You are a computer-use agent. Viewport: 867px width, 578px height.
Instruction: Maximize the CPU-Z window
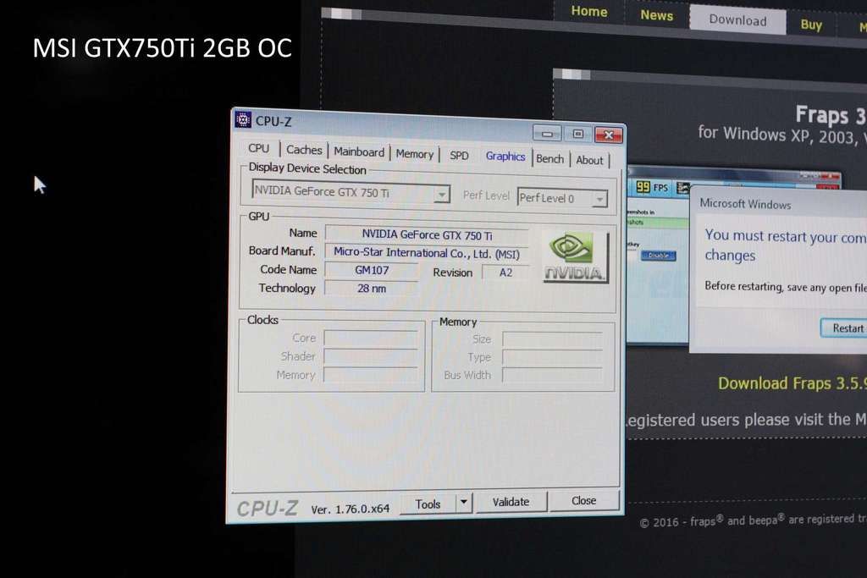point(577,134)
